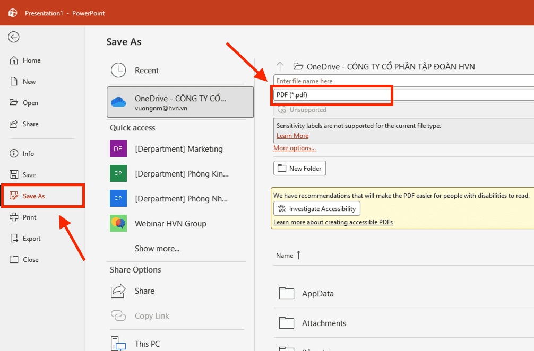Click the Info circle icon
Screen dimensions: 534x351
pos(14,153)
